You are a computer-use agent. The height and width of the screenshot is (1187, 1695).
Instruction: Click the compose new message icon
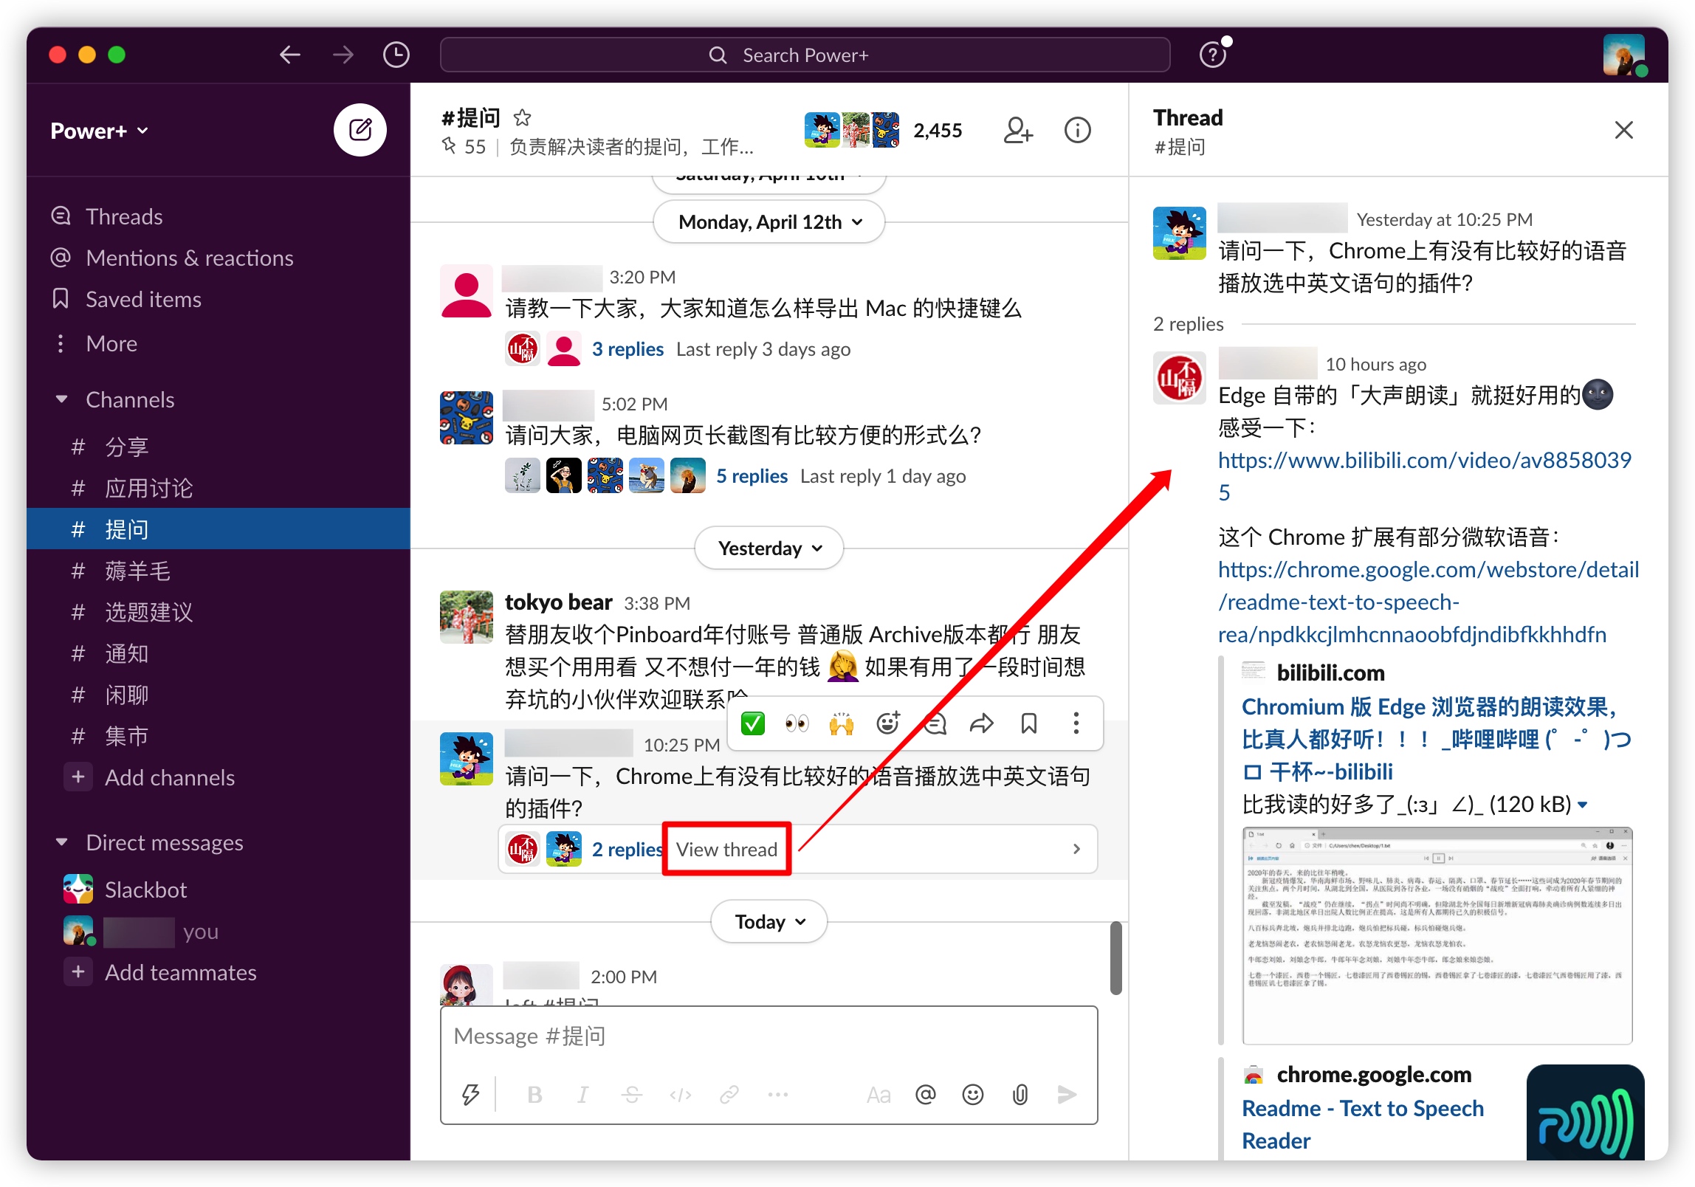360,131
